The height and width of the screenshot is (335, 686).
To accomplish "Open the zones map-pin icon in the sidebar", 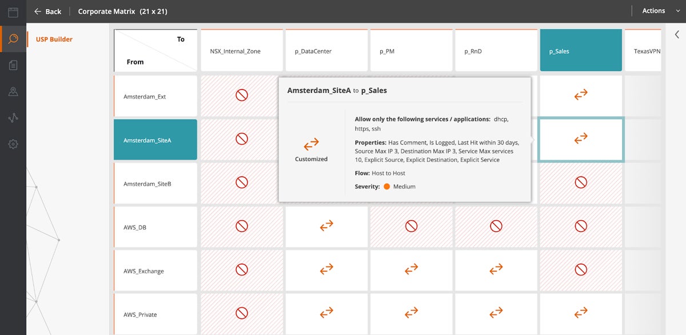I will coord(13,91).
